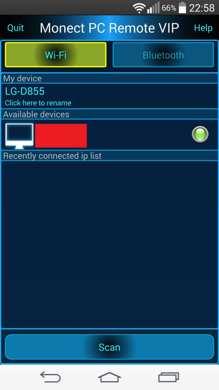
Task: Select the red-labeled available device
Action: (x=61, y=136)
